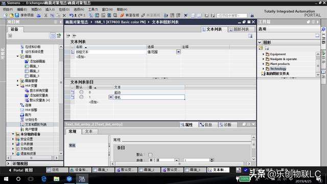Click the Cut scissors toolbar icon
327x184 pixels.
45,15
